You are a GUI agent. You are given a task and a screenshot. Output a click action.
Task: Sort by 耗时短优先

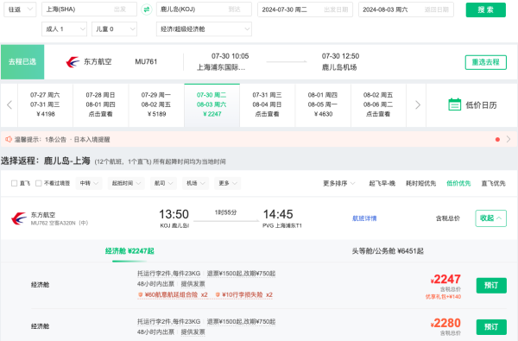tap(421, 183)
